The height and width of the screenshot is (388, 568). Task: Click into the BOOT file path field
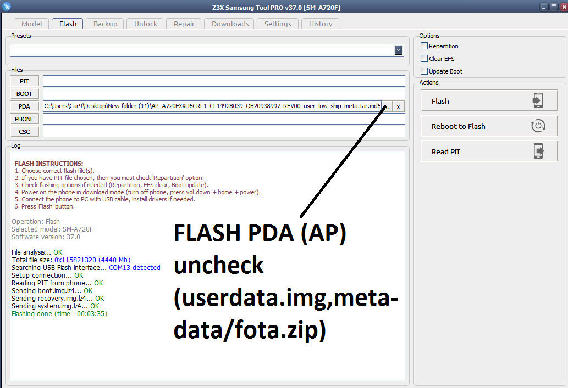[x=224, y=94]
